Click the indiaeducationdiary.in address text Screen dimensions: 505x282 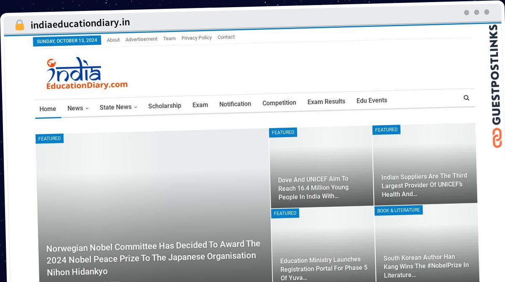(80, 23)
